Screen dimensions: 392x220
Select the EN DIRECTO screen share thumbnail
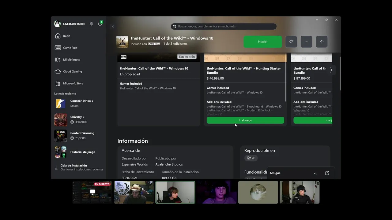click(x=92, y=192)
